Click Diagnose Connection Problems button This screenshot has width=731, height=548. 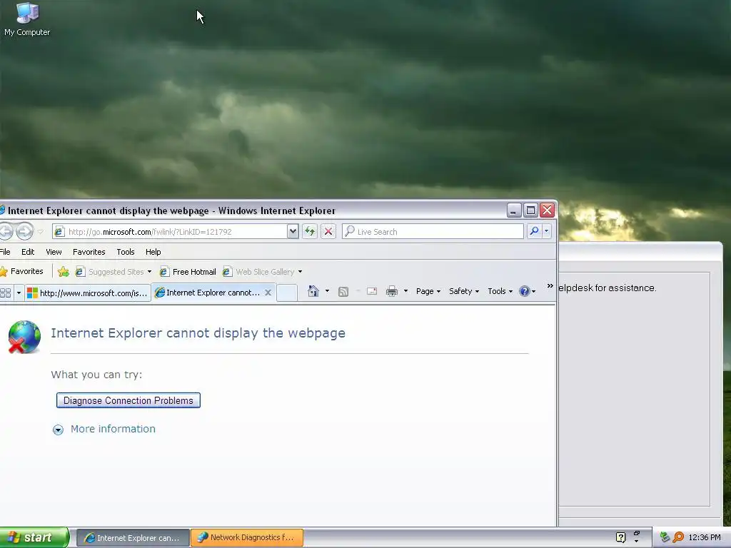click(x=128, y=400)
